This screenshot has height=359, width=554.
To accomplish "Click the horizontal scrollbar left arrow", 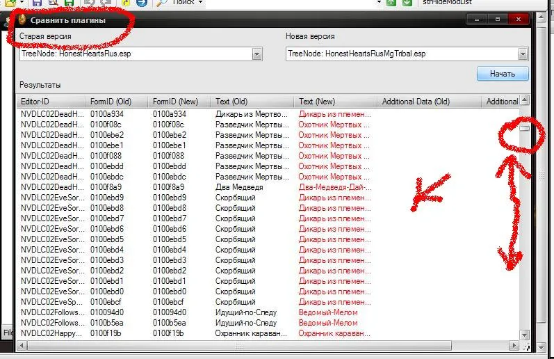I will coord(22,345).
